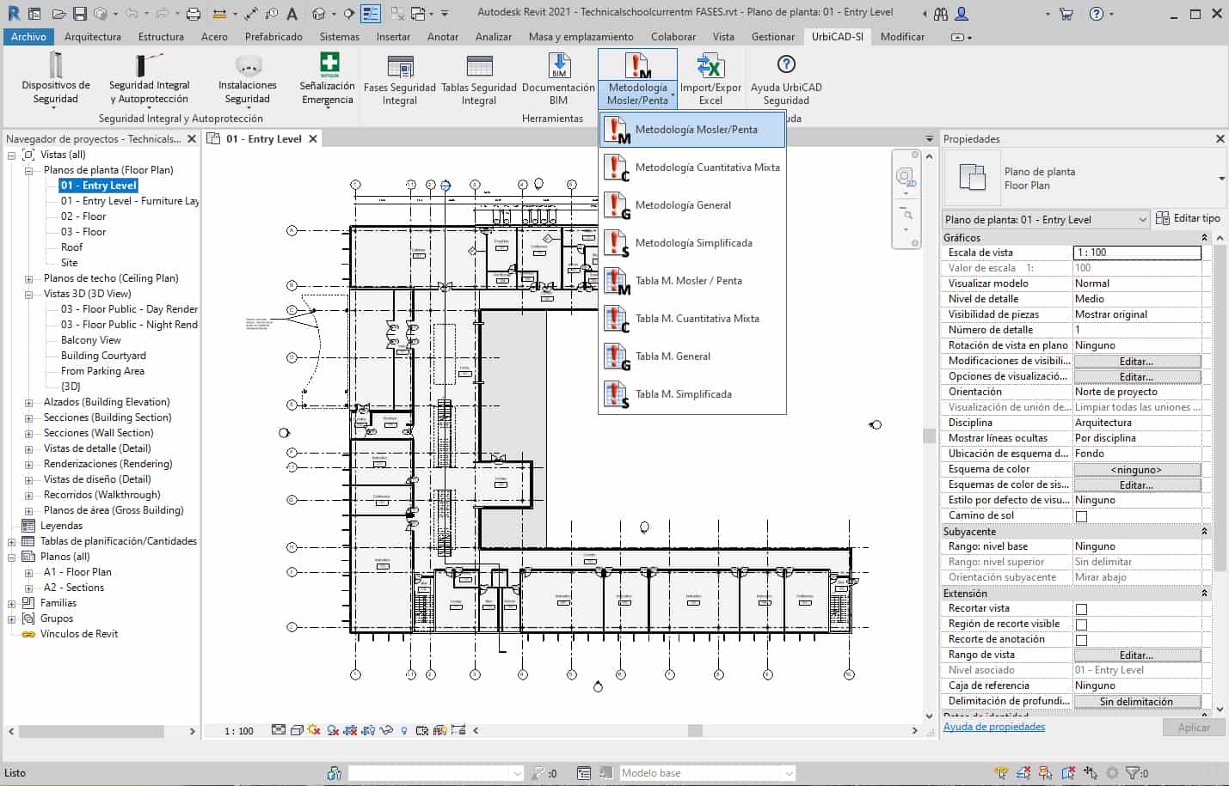Click the Save icon in quick access toolbar
This screenshot has height=786, width=1229.
coord(79,14)
